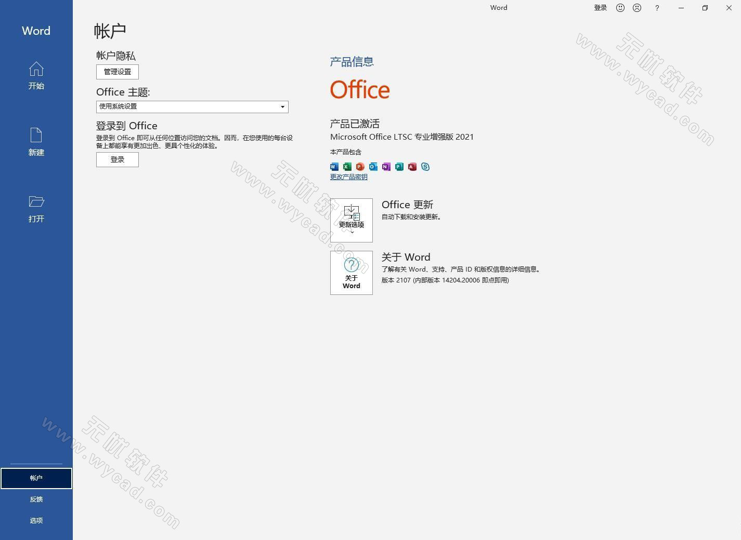741x540 pixels.
Task: Open the 选项 options tab
Action: pyautogui.click(x=36, y=520)
